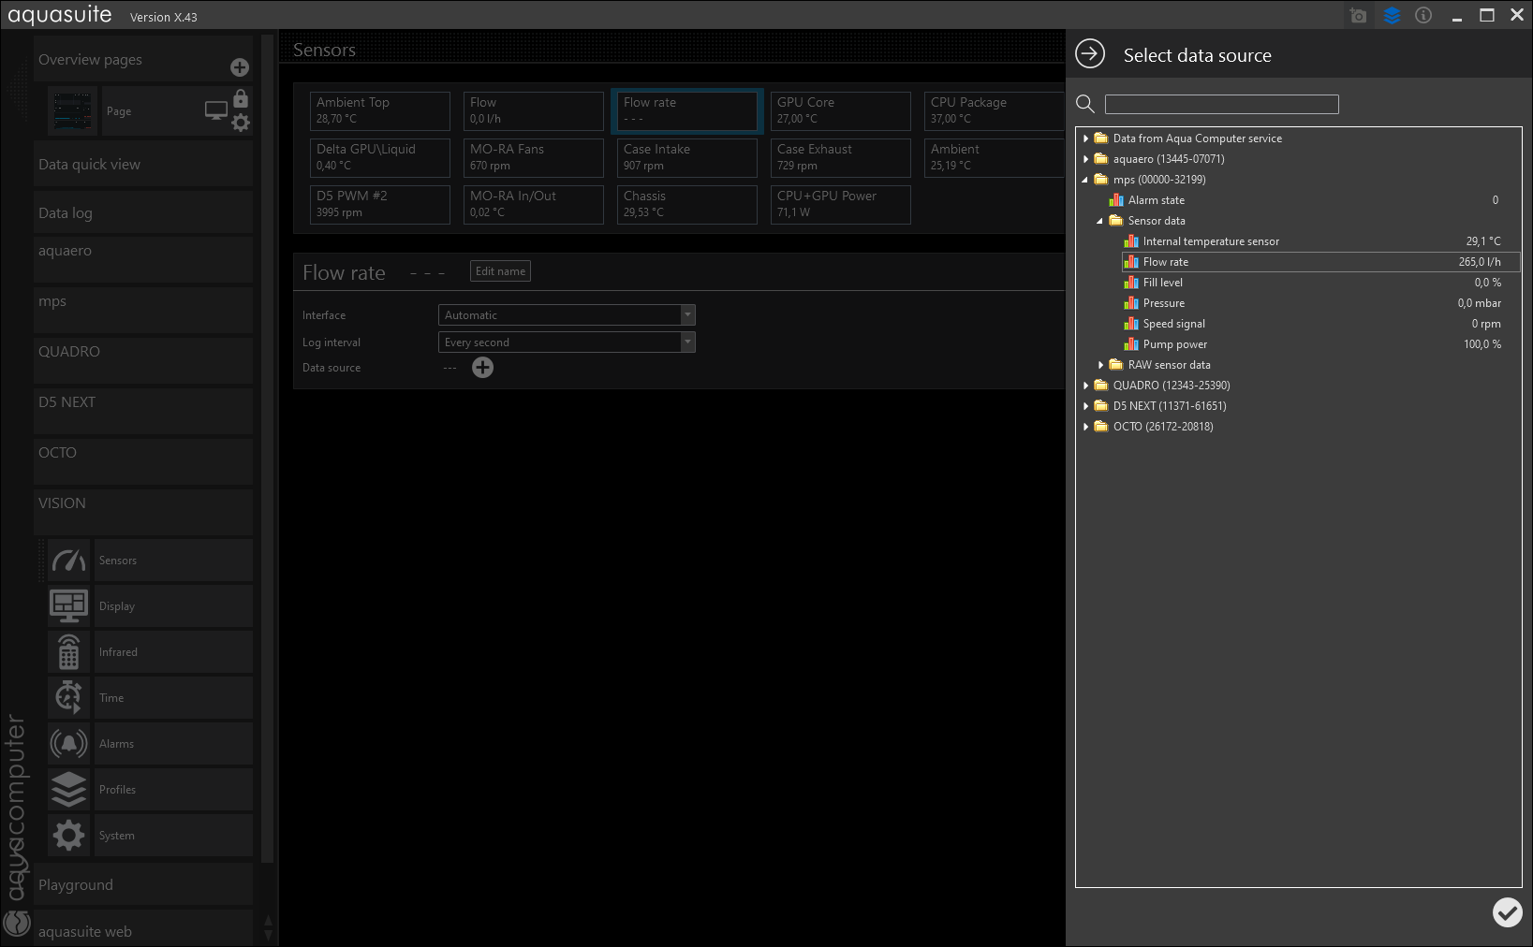Toggle the Page lock icon
Image resolution: width=1533 pixels, height=947 pixels.
pyautogui.click(x=241, y=98)
